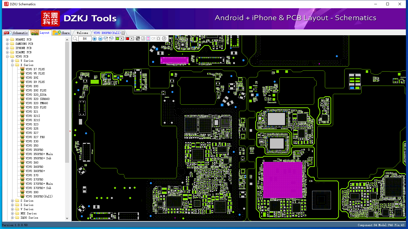Viewport: 408px width, 229px height.
Task: Expand the S Series tree node
Action: (12, 201)
